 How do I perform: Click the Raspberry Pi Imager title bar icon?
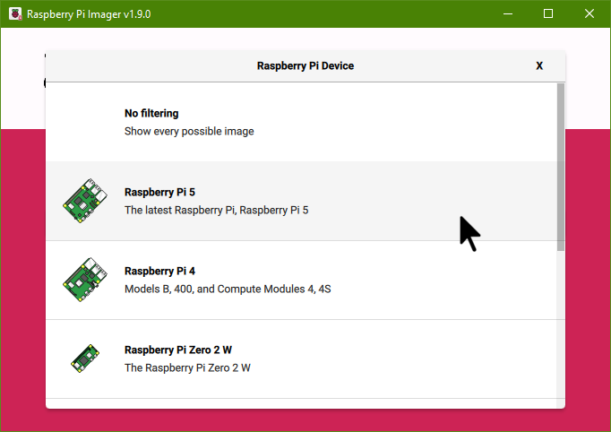[x=15, y=14]
